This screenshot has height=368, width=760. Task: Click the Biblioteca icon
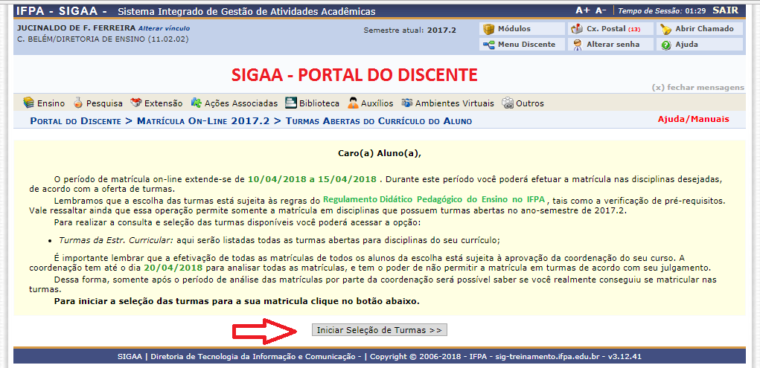290,103
